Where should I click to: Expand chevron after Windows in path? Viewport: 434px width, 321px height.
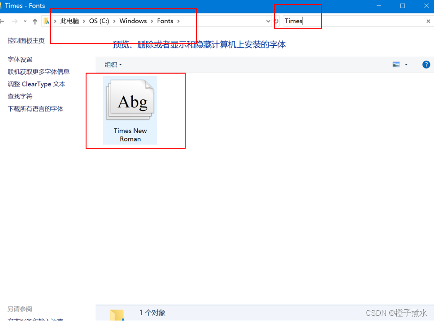click(152, 21)
